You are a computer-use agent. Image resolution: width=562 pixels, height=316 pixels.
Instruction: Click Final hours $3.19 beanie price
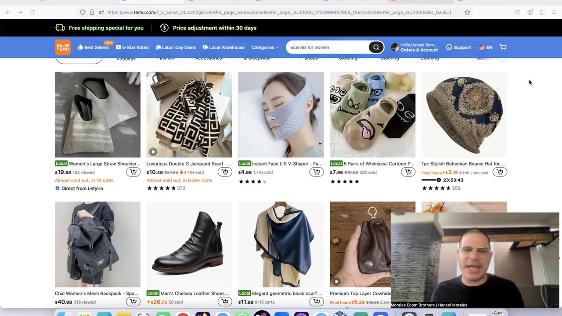(x=440, y=172)
